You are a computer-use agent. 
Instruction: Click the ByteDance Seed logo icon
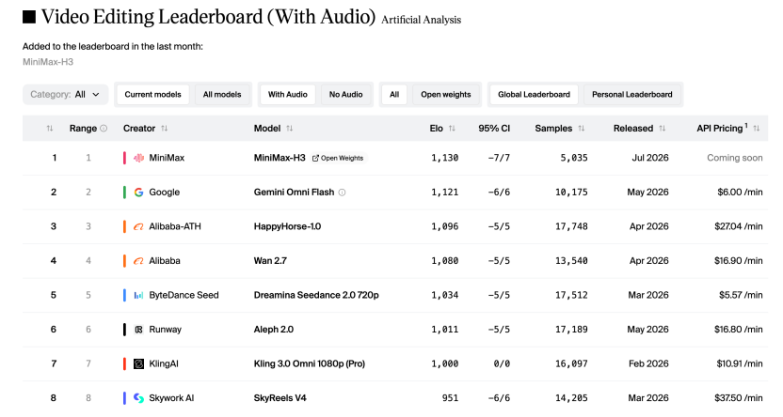click(139, 295)
